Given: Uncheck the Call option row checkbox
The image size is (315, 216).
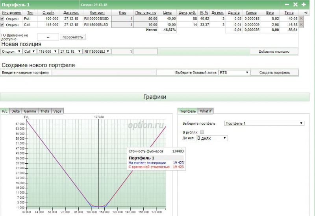Looking at the screenshot, I should tap(2, 25).
